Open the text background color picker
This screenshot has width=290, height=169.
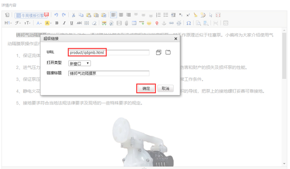[48, 23]
